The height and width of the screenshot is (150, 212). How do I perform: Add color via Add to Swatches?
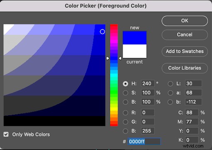pos(185,51)
